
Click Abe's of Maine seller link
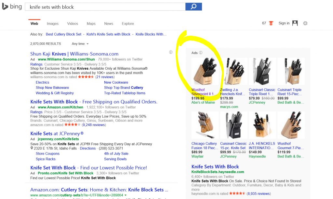(203, 102)
